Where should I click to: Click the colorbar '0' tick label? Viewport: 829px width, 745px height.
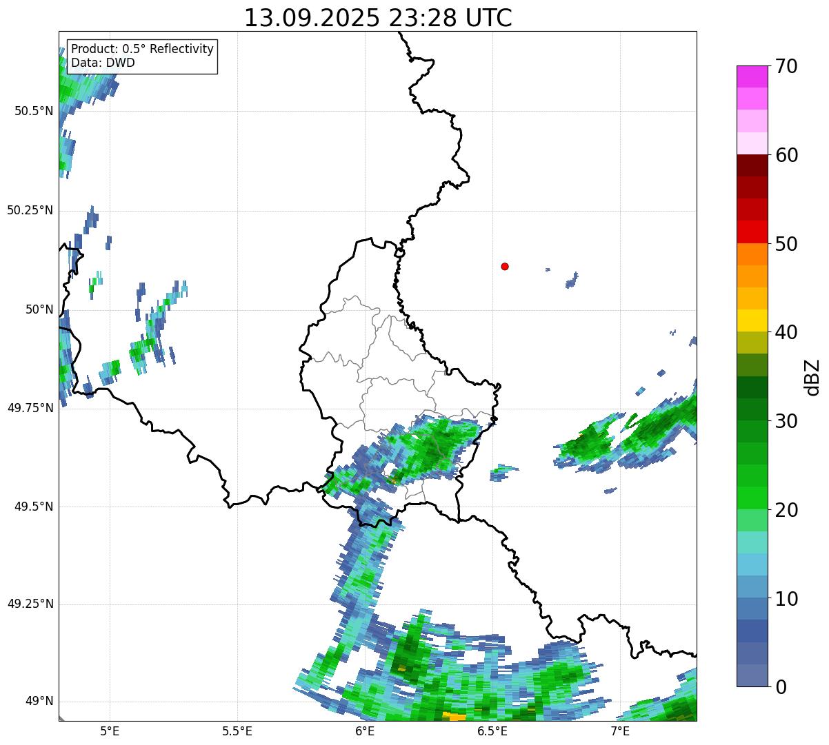click(781, 687)
